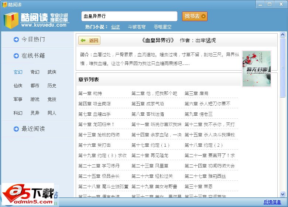
Task: Click the 反馈信息 feedback link
Action: click(x=272, y=202)
